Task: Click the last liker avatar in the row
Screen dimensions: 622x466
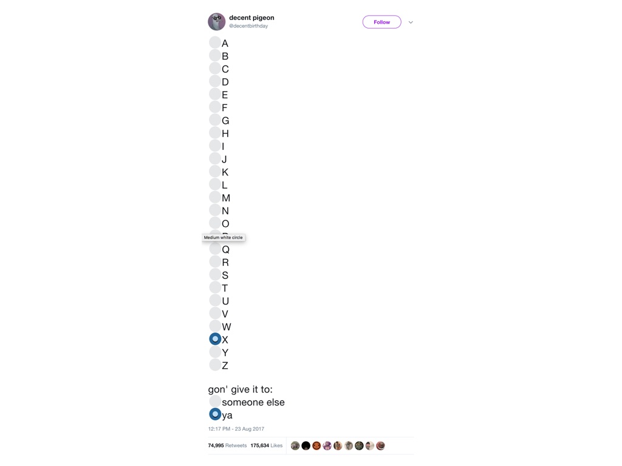Action: [381, 446]
